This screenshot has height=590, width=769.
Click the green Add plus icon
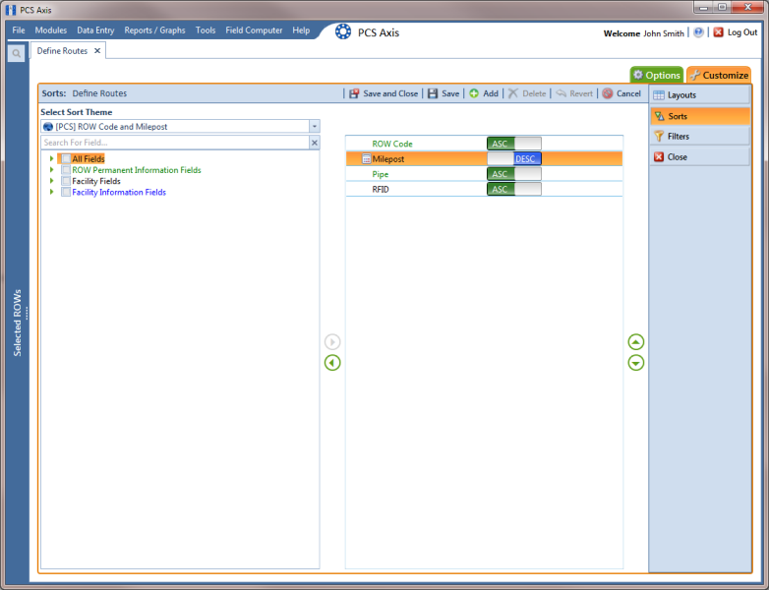[474, 93]
